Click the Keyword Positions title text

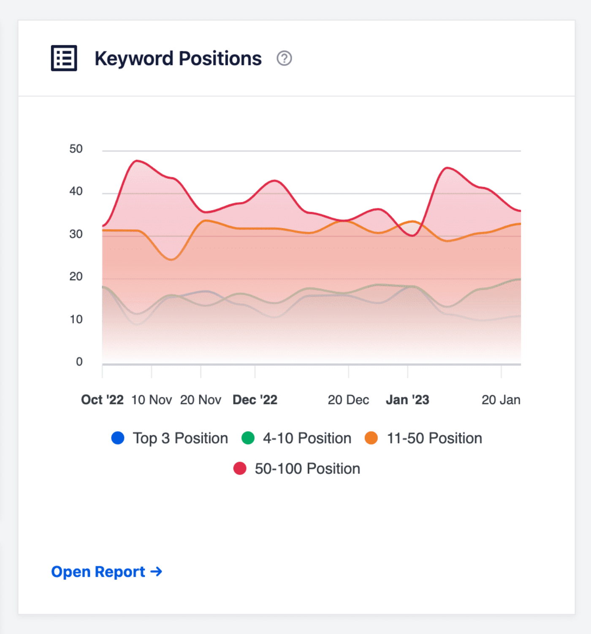pos(178,59)
